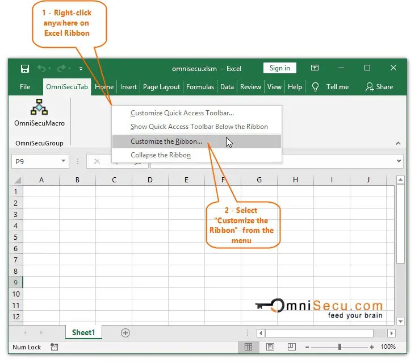419x363 pixels.
Task: Select the Sheet1 tab
Action: point(83,332)
